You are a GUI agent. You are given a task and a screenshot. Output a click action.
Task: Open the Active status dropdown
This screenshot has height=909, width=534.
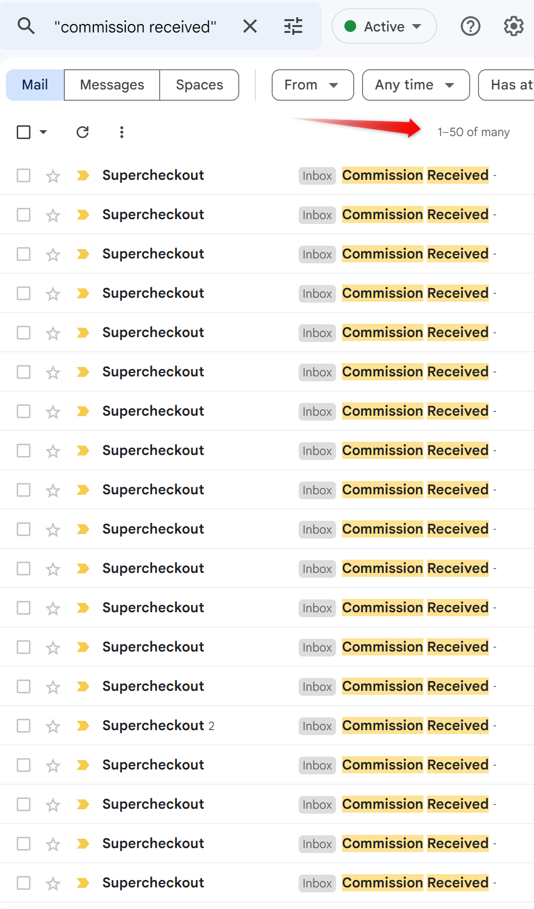click(x=384, y=26)
